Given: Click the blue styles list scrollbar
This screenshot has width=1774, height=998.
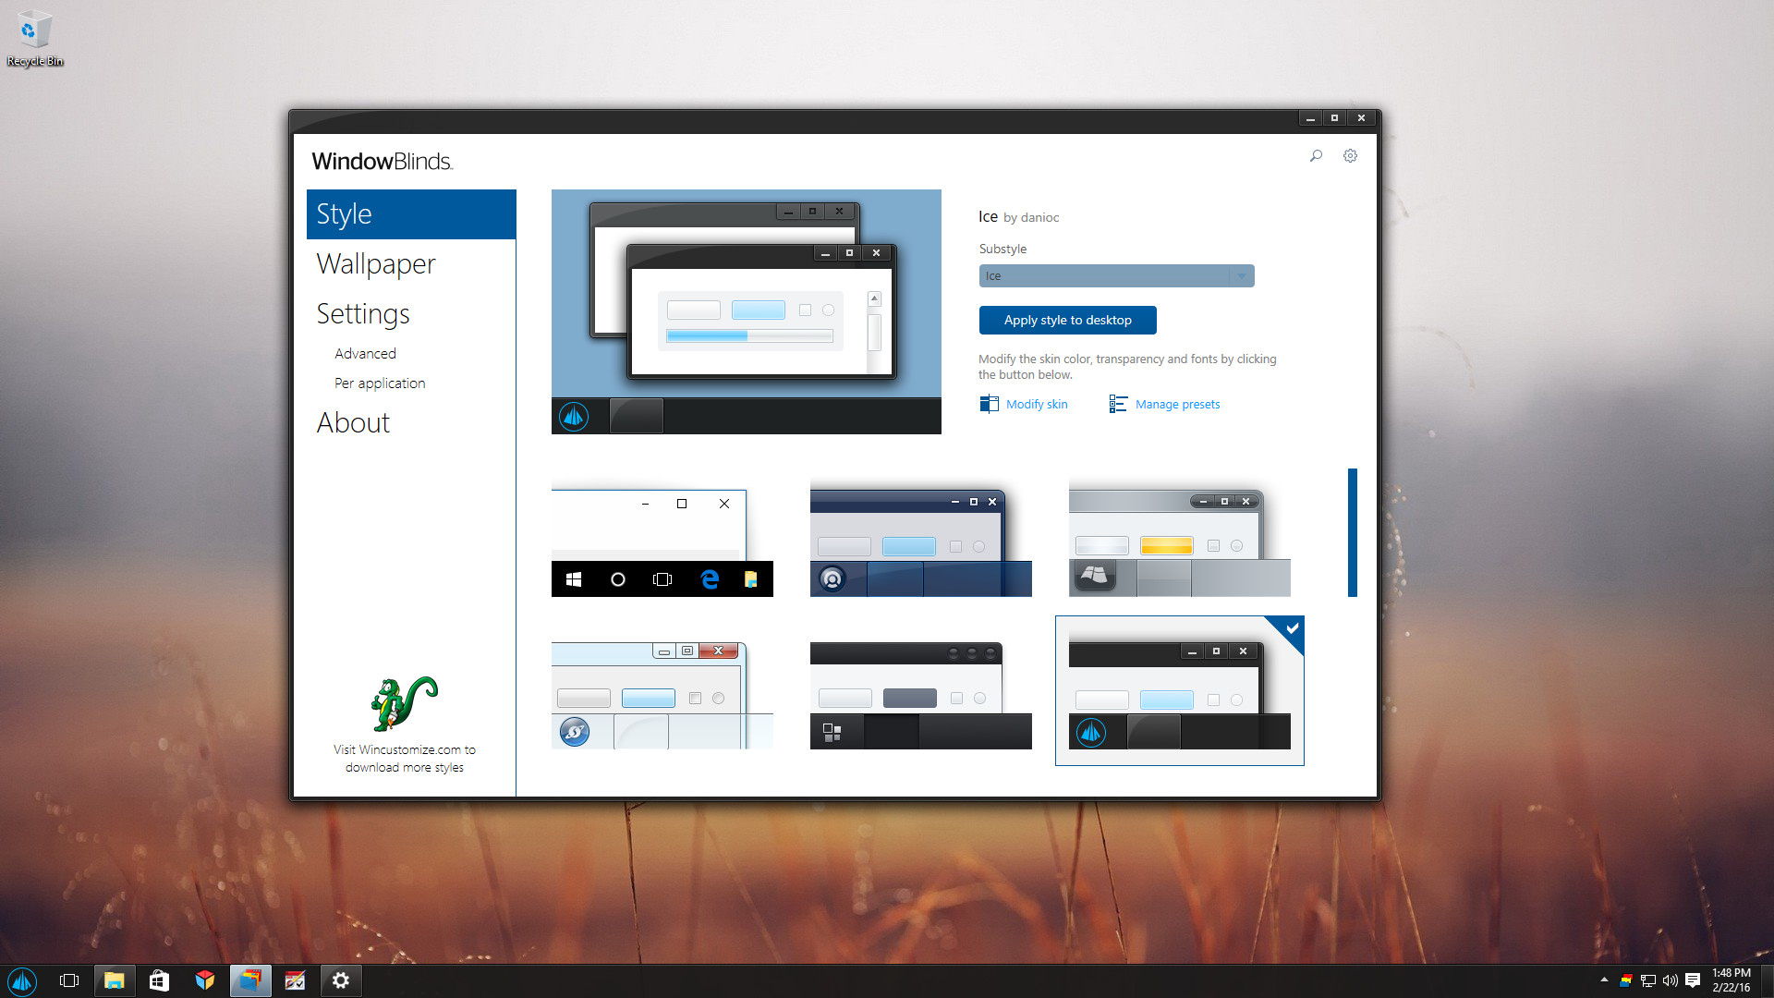Looking at the screenshot, I should point(1352,532).
